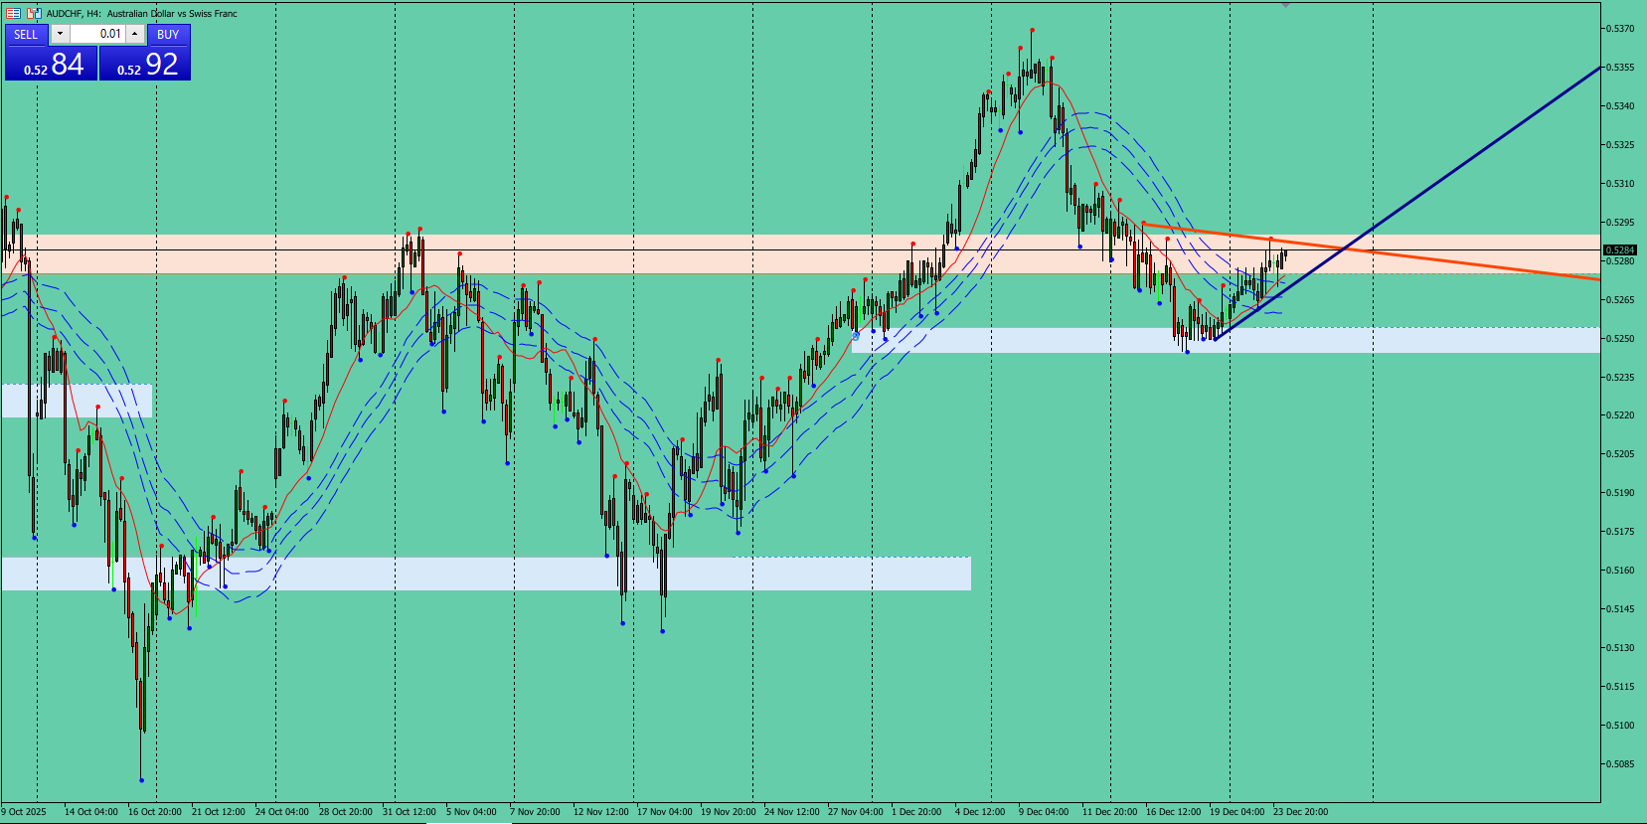
Task: Click the 0.52 92 buy price tile
Action: 145,64
